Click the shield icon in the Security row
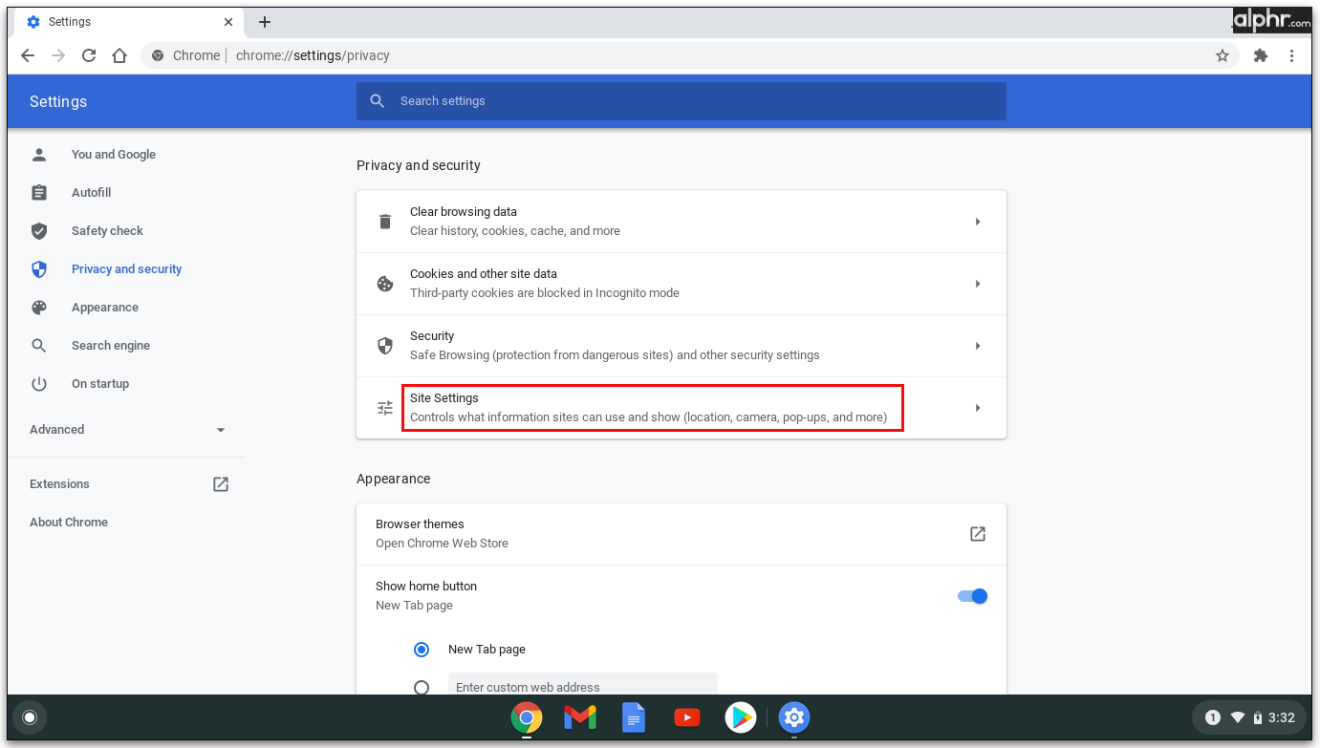This screenshot has width=1320, height=748. (x=385, y=346)
